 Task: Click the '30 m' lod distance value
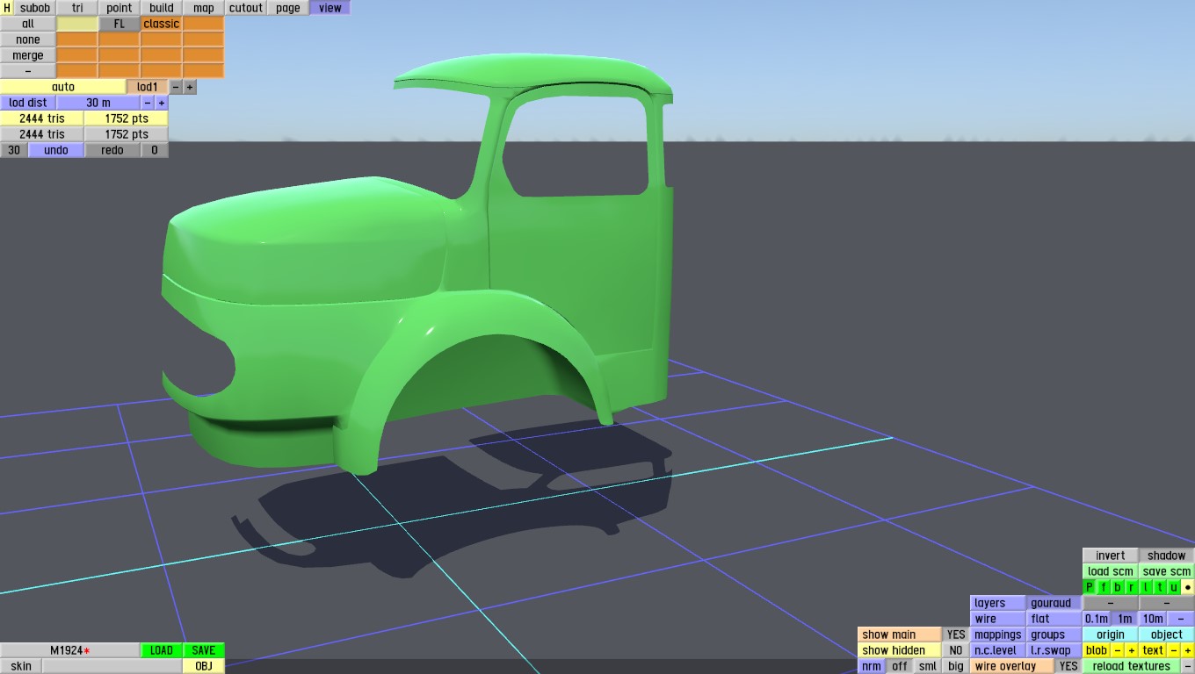(x=98, y=103)
